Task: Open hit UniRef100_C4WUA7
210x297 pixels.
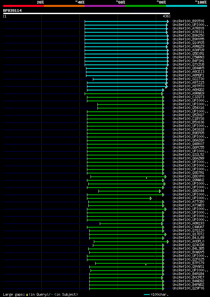Action: (188, 227)
